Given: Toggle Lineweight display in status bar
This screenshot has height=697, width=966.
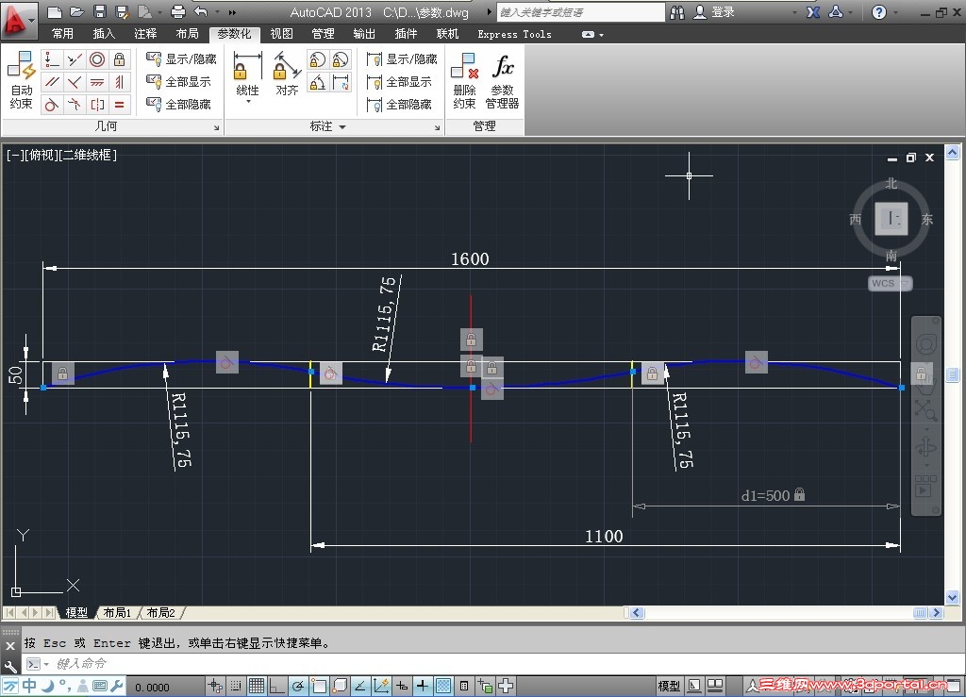Looking at the screenshot, I should point(423,686).
